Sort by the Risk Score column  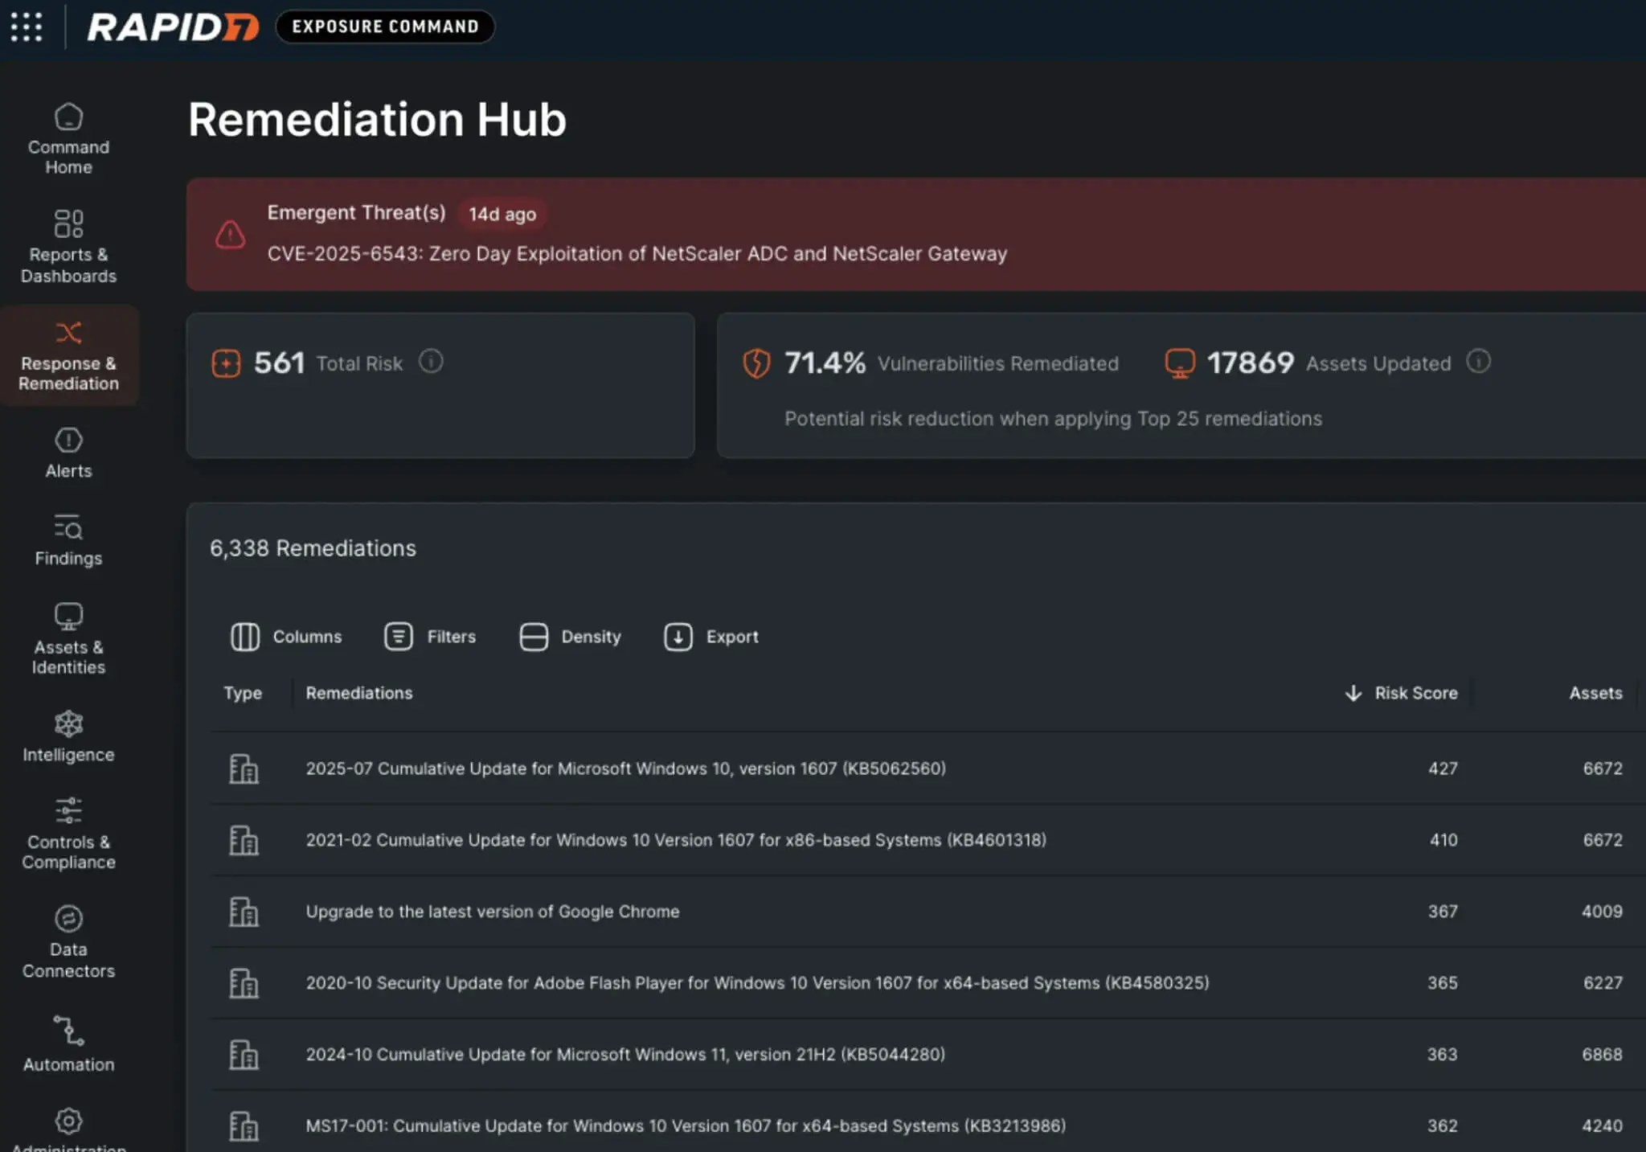[1416, 693]
